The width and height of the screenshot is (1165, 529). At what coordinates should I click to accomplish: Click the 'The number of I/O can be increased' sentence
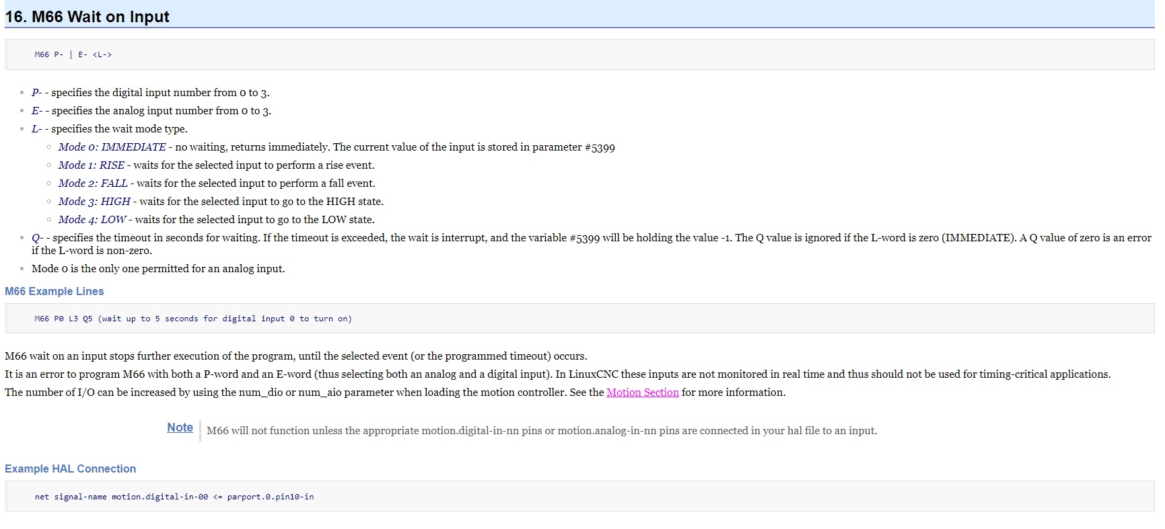point(395,393)
